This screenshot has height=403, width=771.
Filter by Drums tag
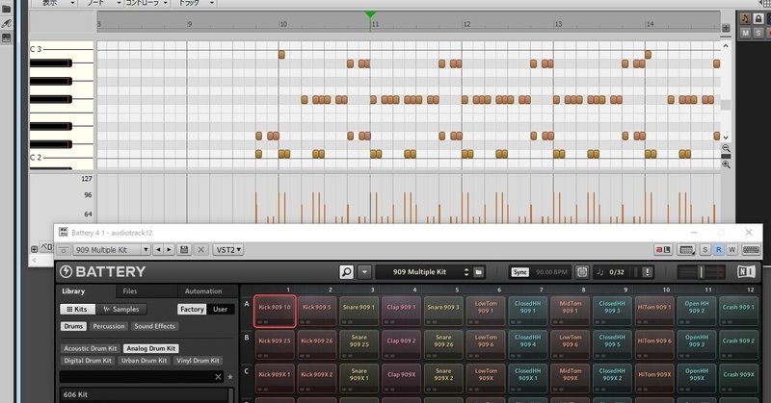[x=73, y=326]
